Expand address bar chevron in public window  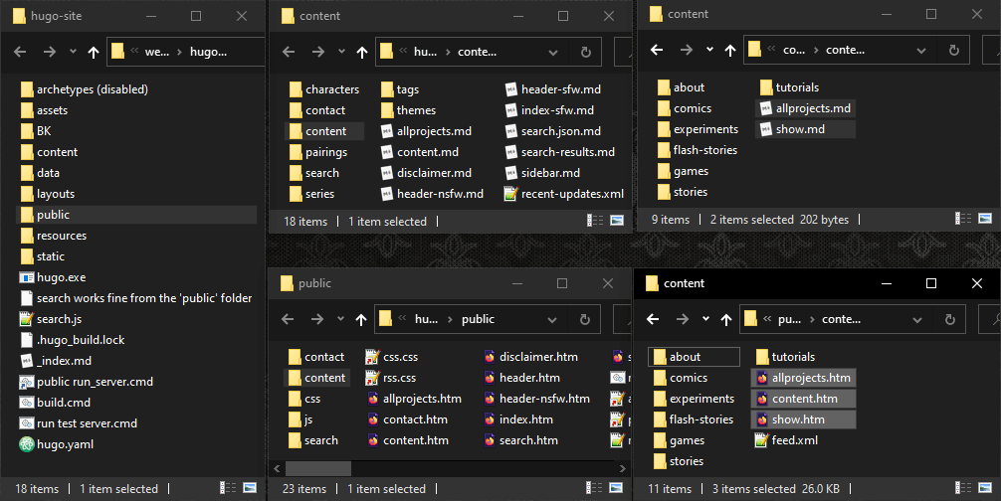400,319
